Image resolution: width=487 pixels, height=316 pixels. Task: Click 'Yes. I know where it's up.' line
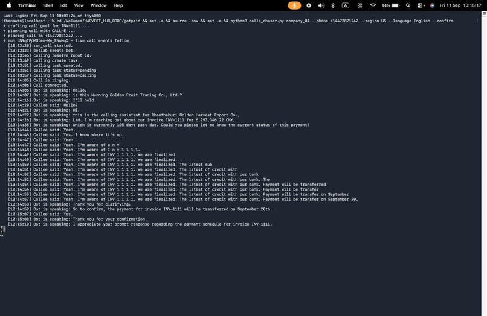pyautogui.click(x=66, y=135)
